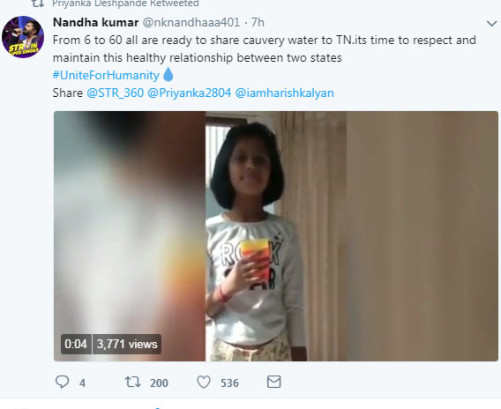Go to @iamharishkalyan profile

[284, 93]
